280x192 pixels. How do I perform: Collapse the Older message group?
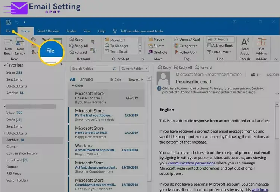click(72, 86)
